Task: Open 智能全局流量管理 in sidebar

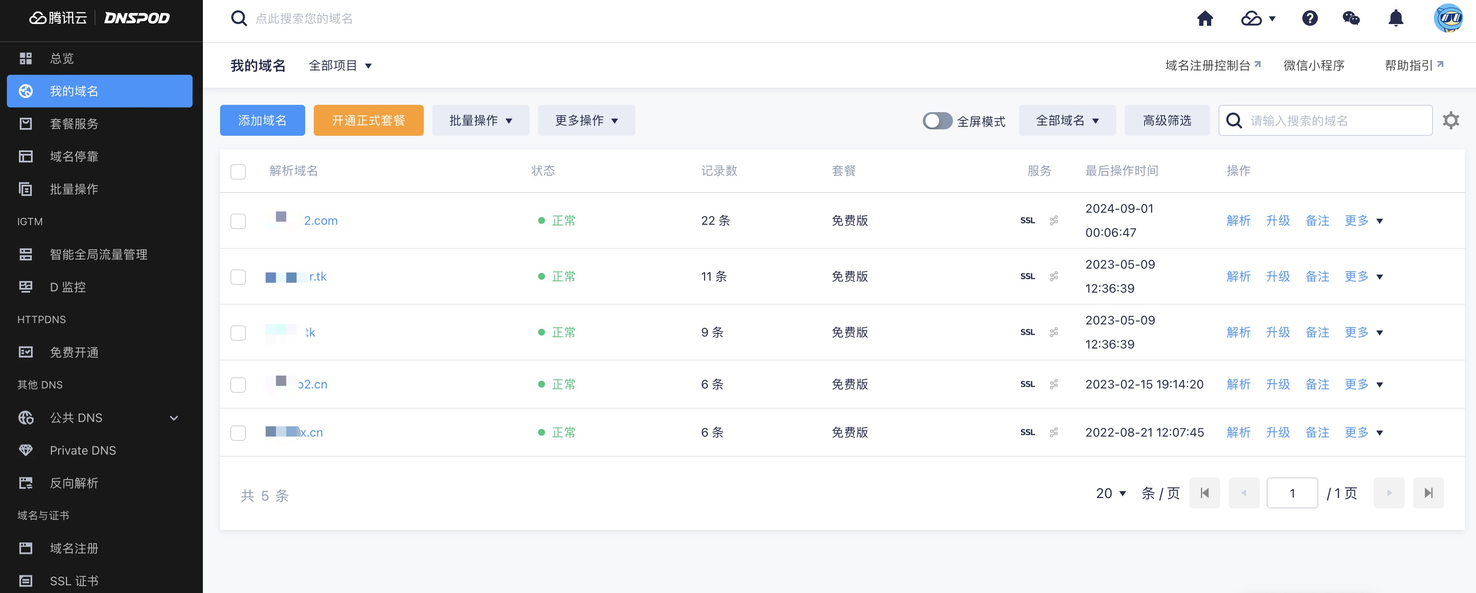Action: pyautogui.click(x=100, y=254)
